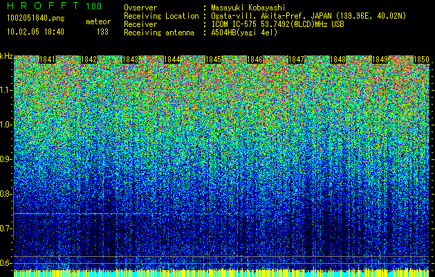The width and height of the screenshot is (435, 277).
Task: Click the 0.6 frequency axis label
Action: pyautogui.click(x=6, y=263)
